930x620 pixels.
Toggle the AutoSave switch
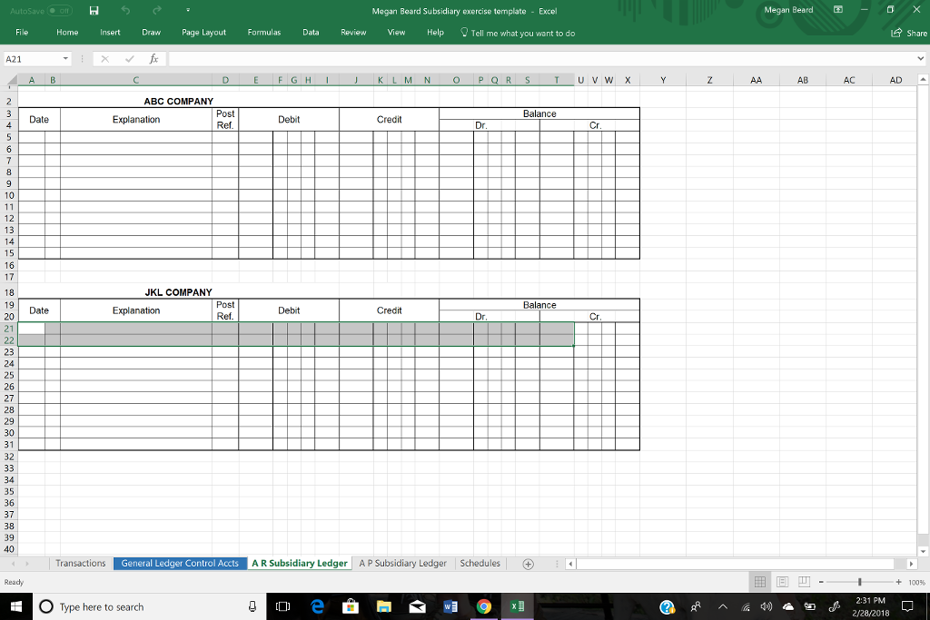[59, 11]
